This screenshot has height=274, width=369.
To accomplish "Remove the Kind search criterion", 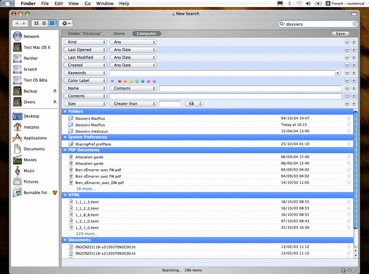I will point(347,42).
